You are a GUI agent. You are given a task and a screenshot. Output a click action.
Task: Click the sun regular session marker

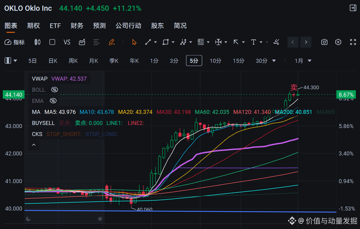[100, 219]
